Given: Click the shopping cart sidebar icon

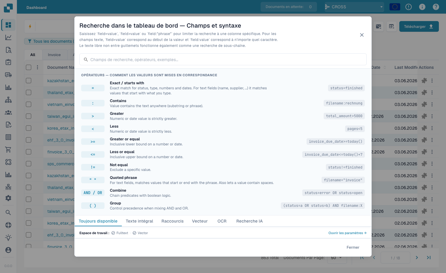Looking at the screenshot, I should pos(8,150).
